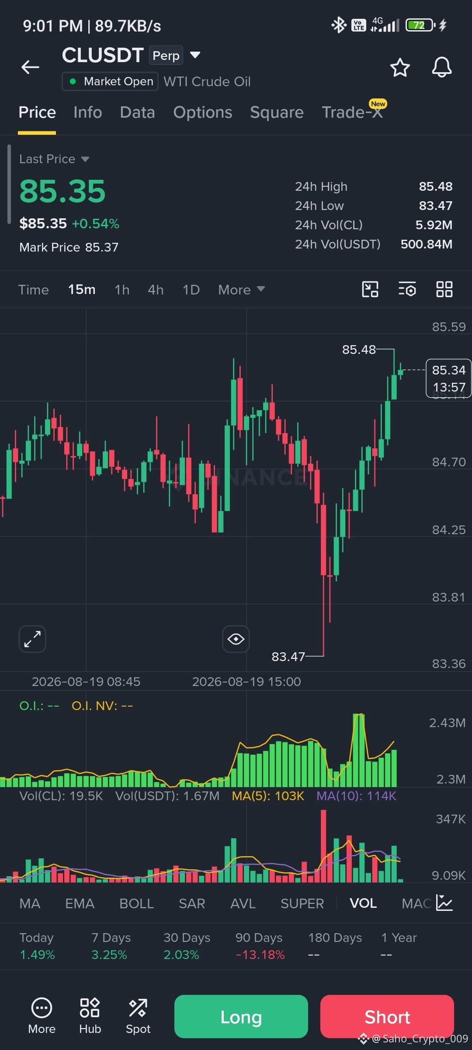Switch to the Data tab

138,113
